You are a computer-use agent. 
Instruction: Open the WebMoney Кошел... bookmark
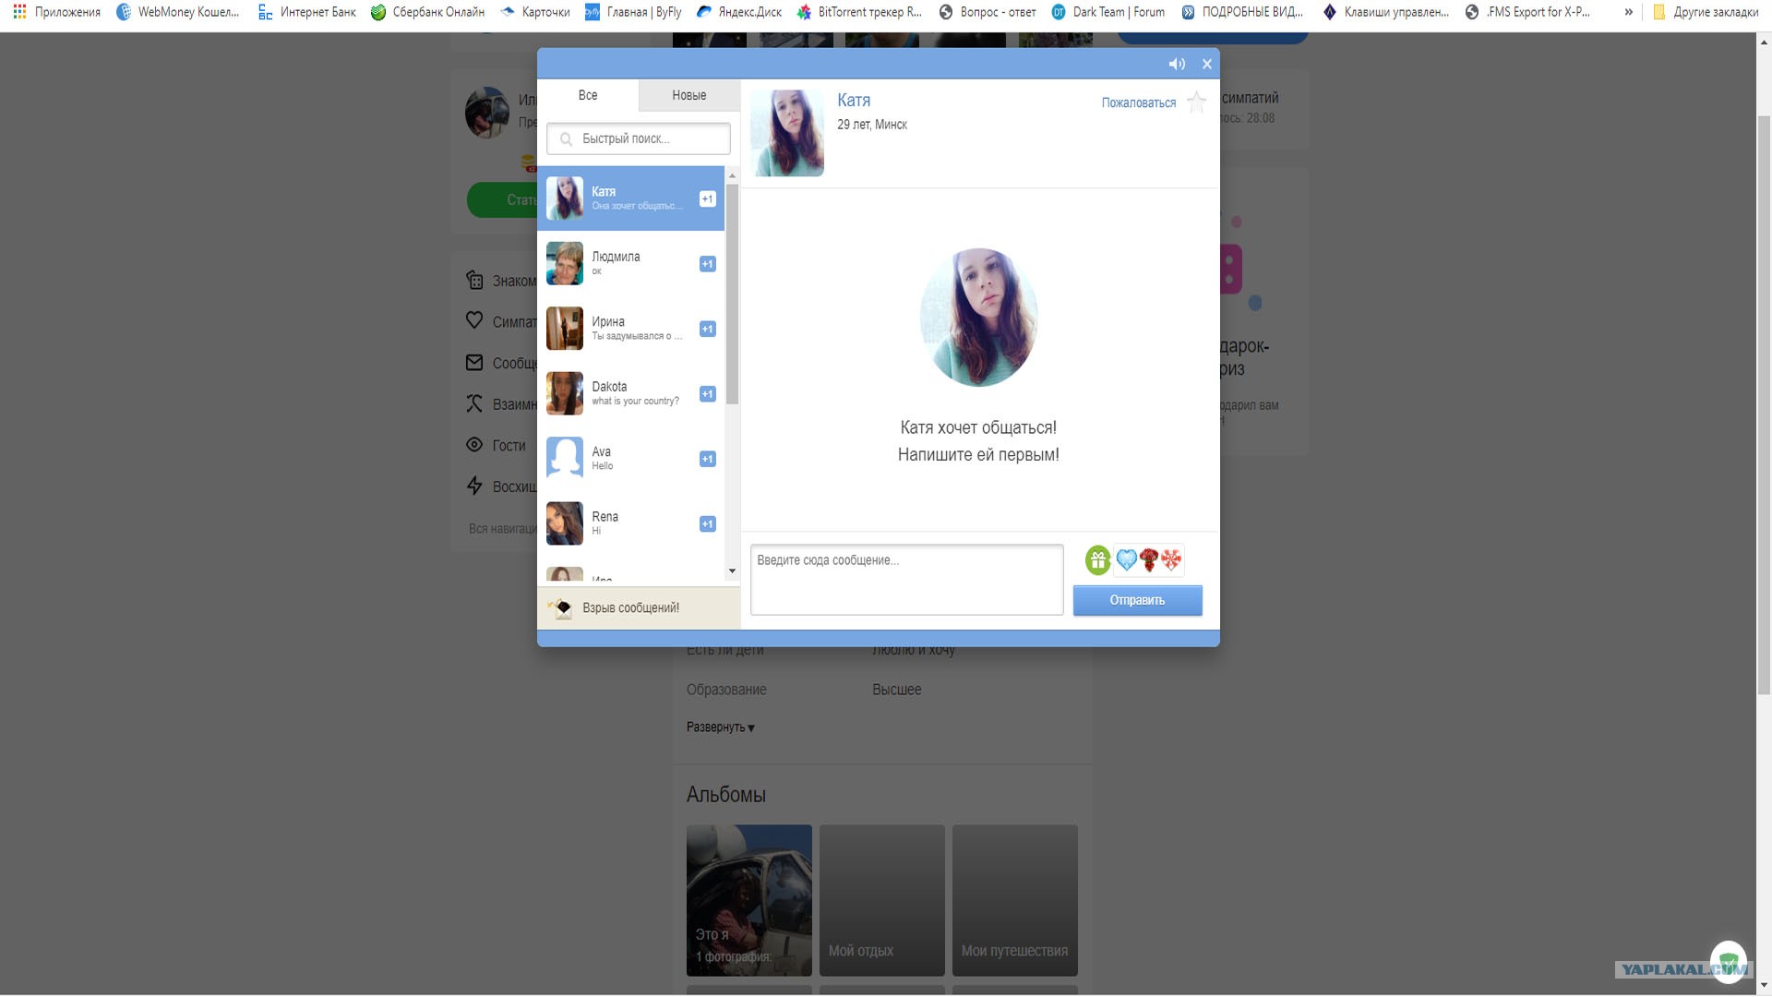[178, 12]
